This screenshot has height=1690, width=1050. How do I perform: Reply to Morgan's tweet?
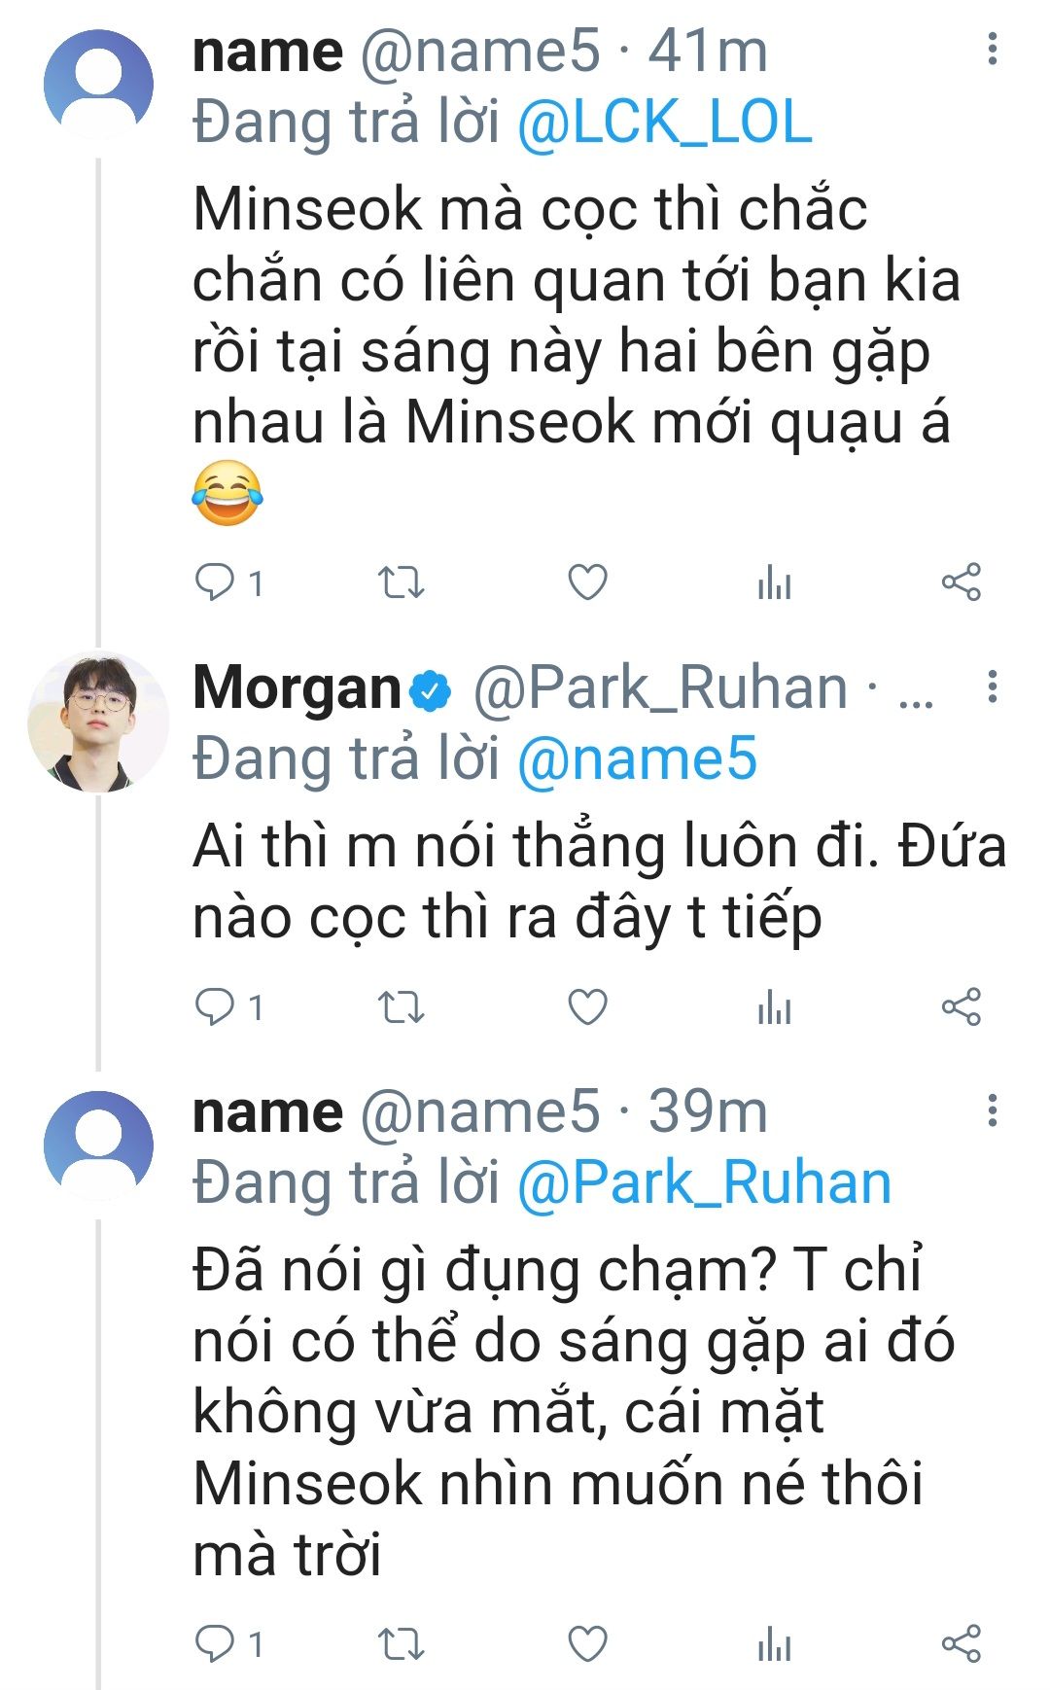pyautogui.click(x=215, y=1006)
